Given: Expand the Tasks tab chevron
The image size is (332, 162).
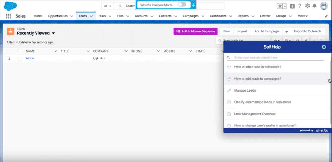Looking at the screenshot, I should point(110,16).
